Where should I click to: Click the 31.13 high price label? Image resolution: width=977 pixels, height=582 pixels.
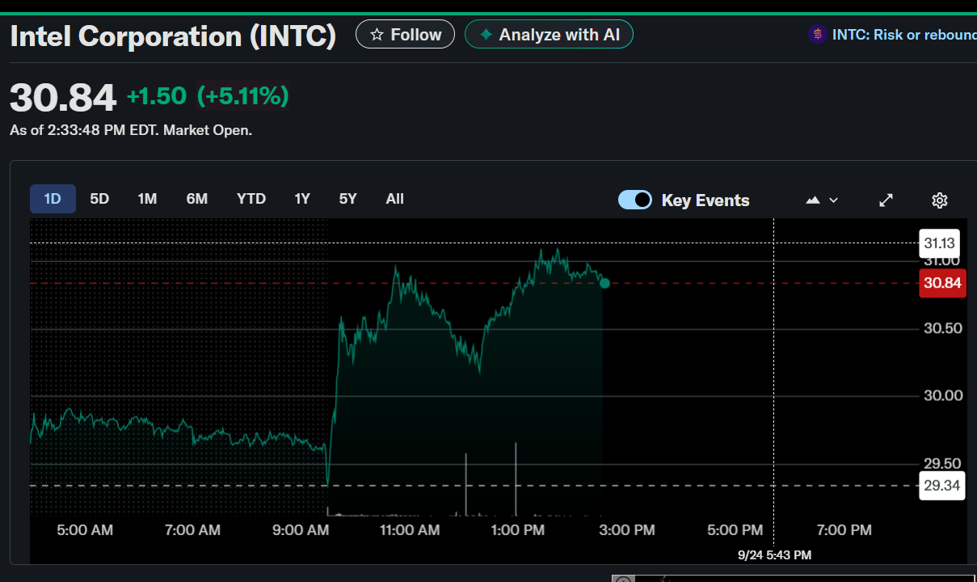tap(940, 243)
